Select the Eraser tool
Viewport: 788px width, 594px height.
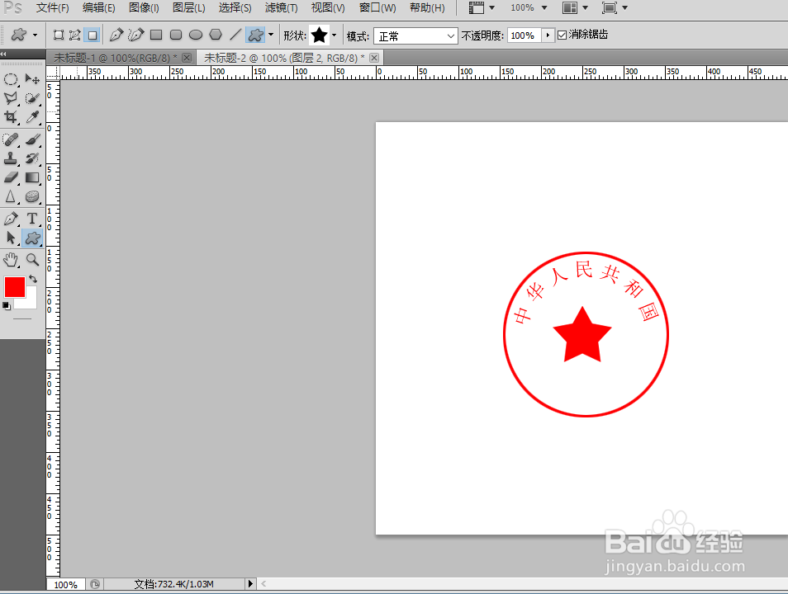click(x=11, y=177)
